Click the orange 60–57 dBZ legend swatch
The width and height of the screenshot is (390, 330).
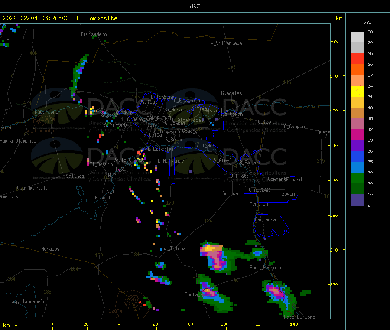click(x=357, y=70)
